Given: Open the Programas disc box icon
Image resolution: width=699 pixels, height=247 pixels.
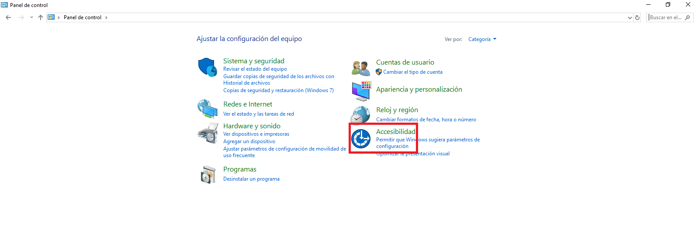Looking at the screenshot, I should click(x=208, y=175).
